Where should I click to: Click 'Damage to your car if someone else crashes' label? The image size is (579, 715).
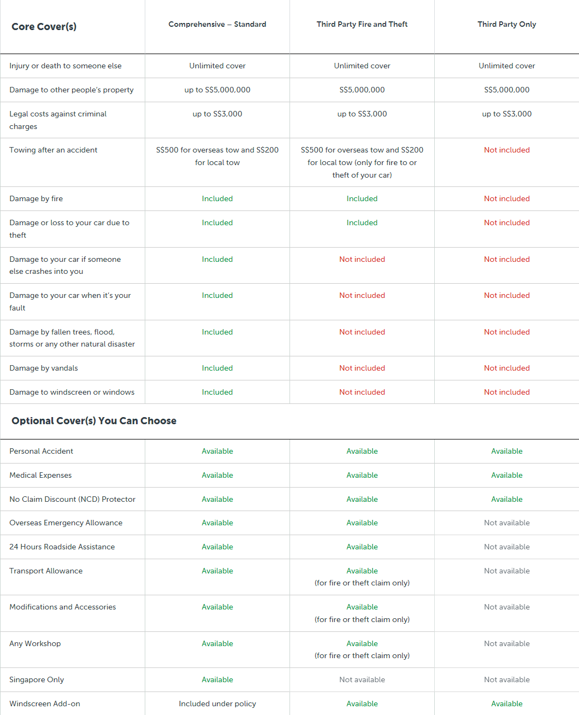pos(65,265)
